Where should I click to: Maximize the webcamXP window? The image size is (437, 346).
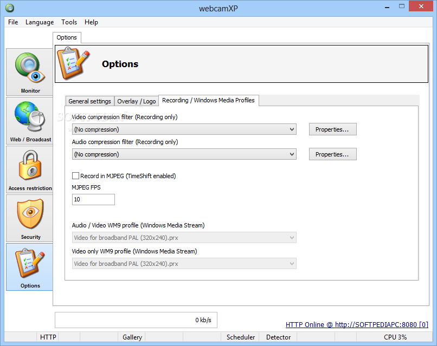401,6
